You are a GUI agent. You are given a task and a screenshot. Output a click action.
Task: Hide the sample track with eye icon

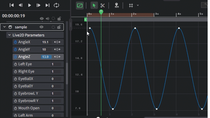click(41, 27)
